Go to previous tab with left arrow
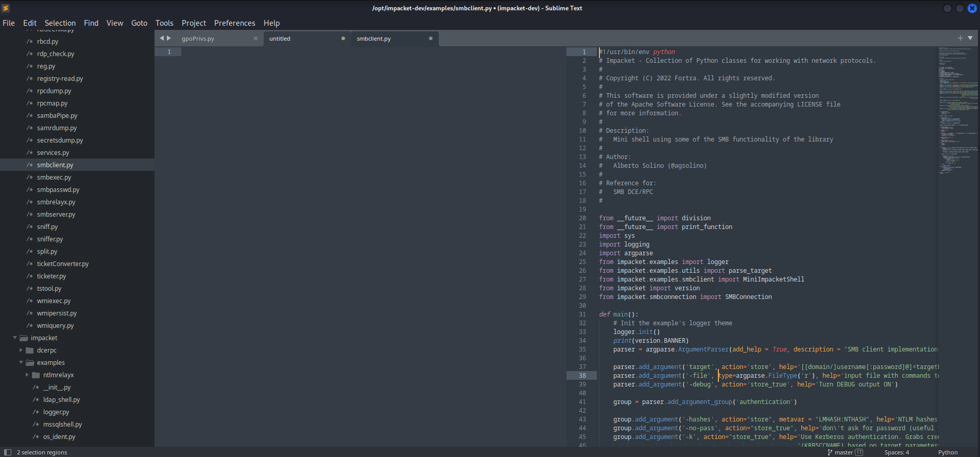The height and width of the screenshot is (457, 980). 162,38
